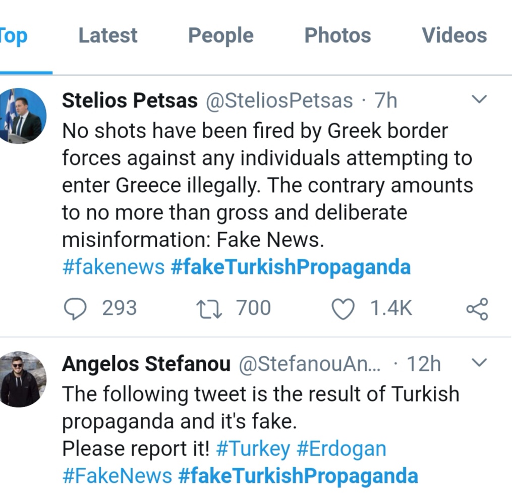The image size is (512, 496).
Task: Click the #Erdogan hashtag
Action: 342,449
